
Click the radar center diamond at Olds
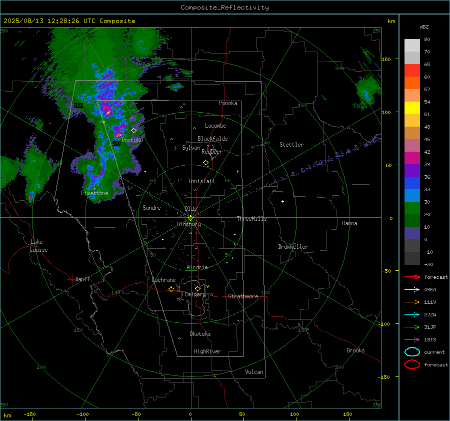[191, 218]
